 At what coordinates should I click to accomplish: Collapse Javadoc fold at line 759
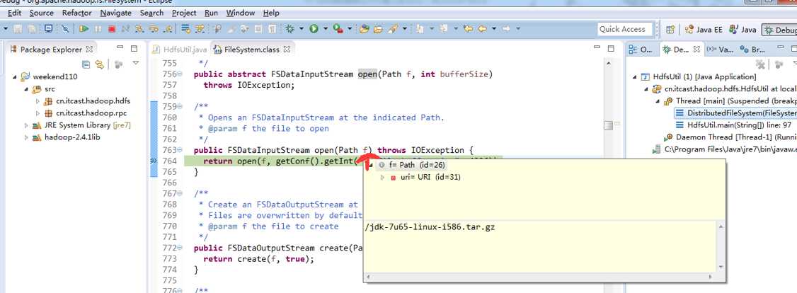(180, 107)
